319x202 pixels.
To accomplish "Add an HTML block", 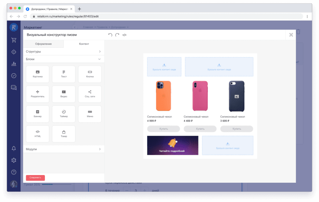I will [x=38, y=134].
